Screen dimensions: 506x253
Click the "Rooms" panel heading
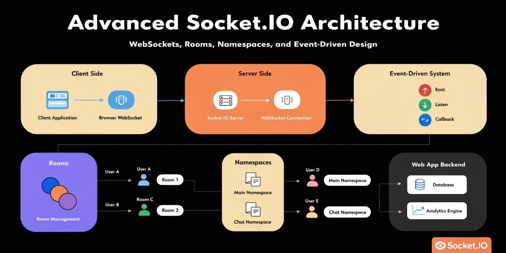[x=59, y=163]
